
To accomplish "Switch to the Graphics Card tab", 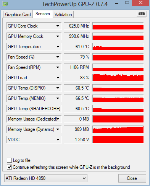I will tap(18, 15).
